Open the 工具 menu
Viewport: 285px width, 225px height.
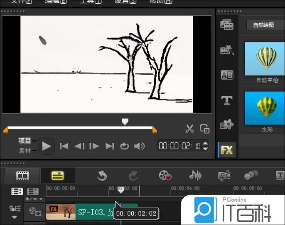click(91, 1)
